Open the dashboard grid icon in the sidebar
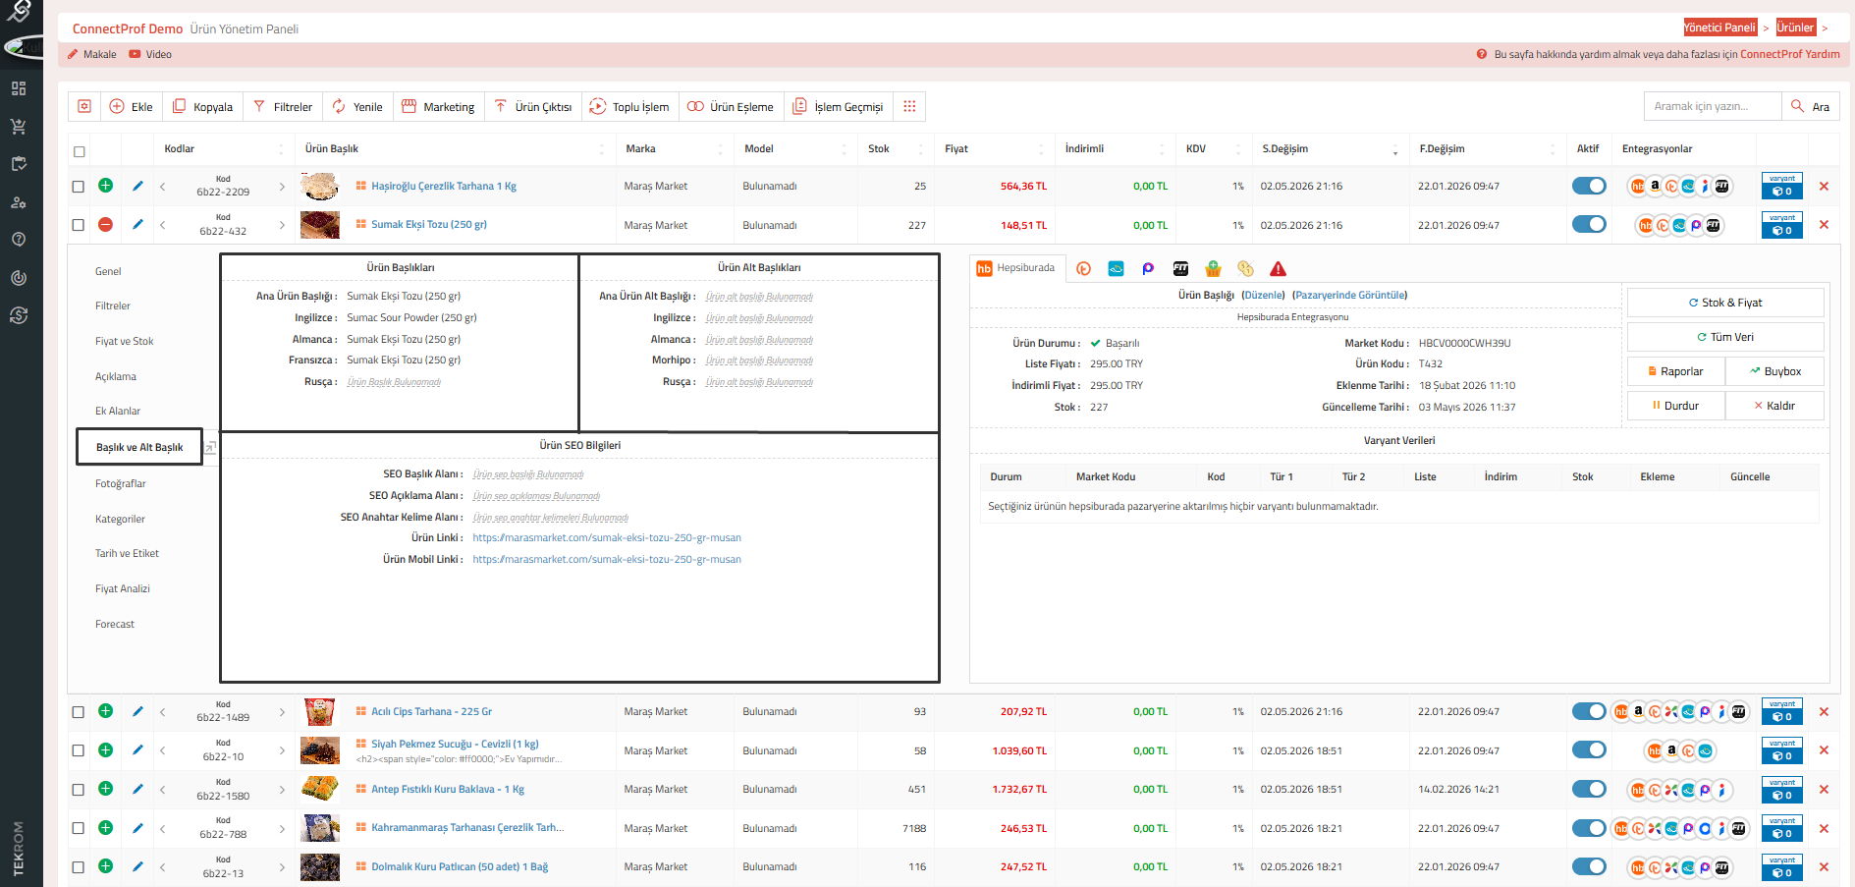This screenshot has width=1855, height=887. click(19, 88)
